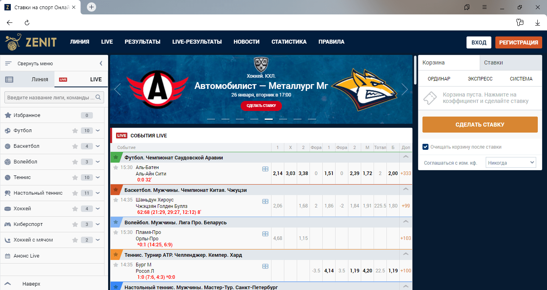Click the Анонс Live calendar icon
This screenshot has height=290, width=547.
[x=8, y=256]
